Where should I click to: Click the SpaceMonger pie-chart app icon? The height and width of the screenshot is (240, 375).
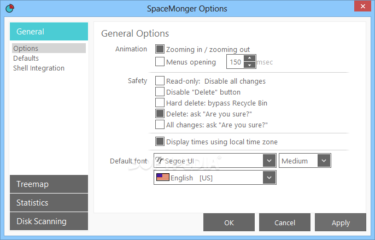coord(10,8)
